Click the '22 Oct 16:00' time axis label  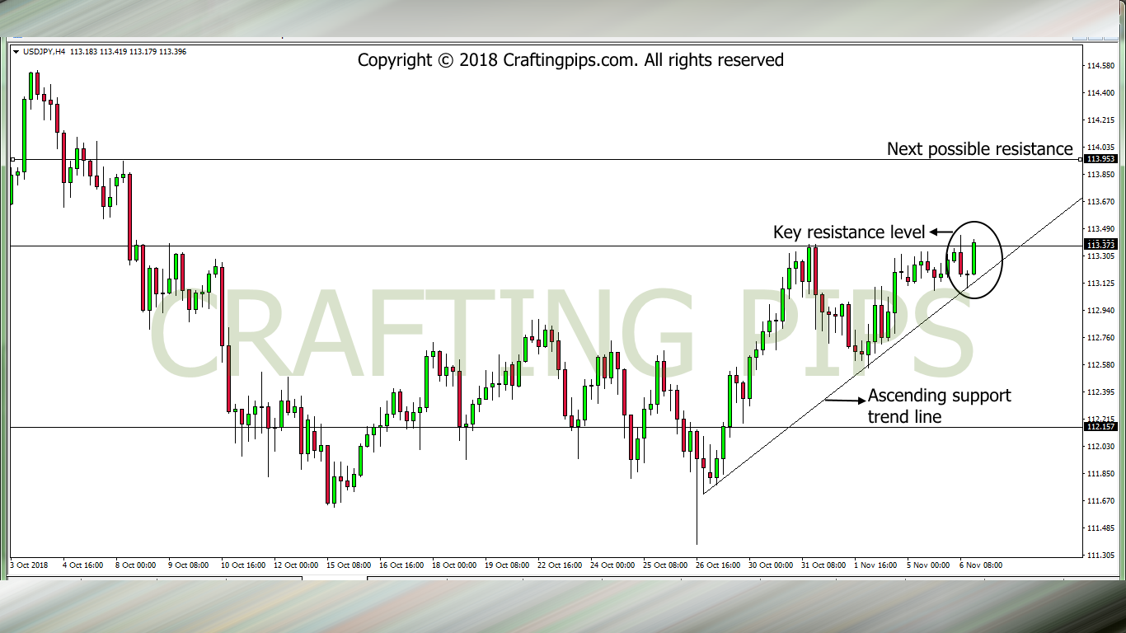click(560, 565)
